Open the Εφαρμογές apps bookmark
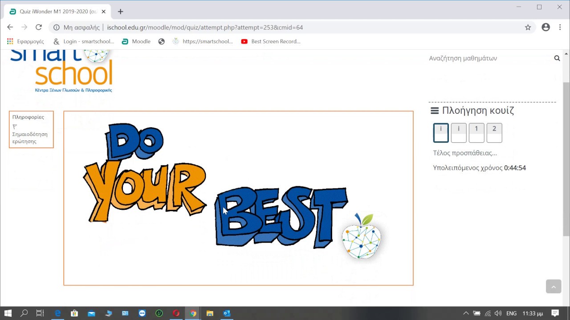The width and height of the screenshot is (570, 320). click(26, 41)
